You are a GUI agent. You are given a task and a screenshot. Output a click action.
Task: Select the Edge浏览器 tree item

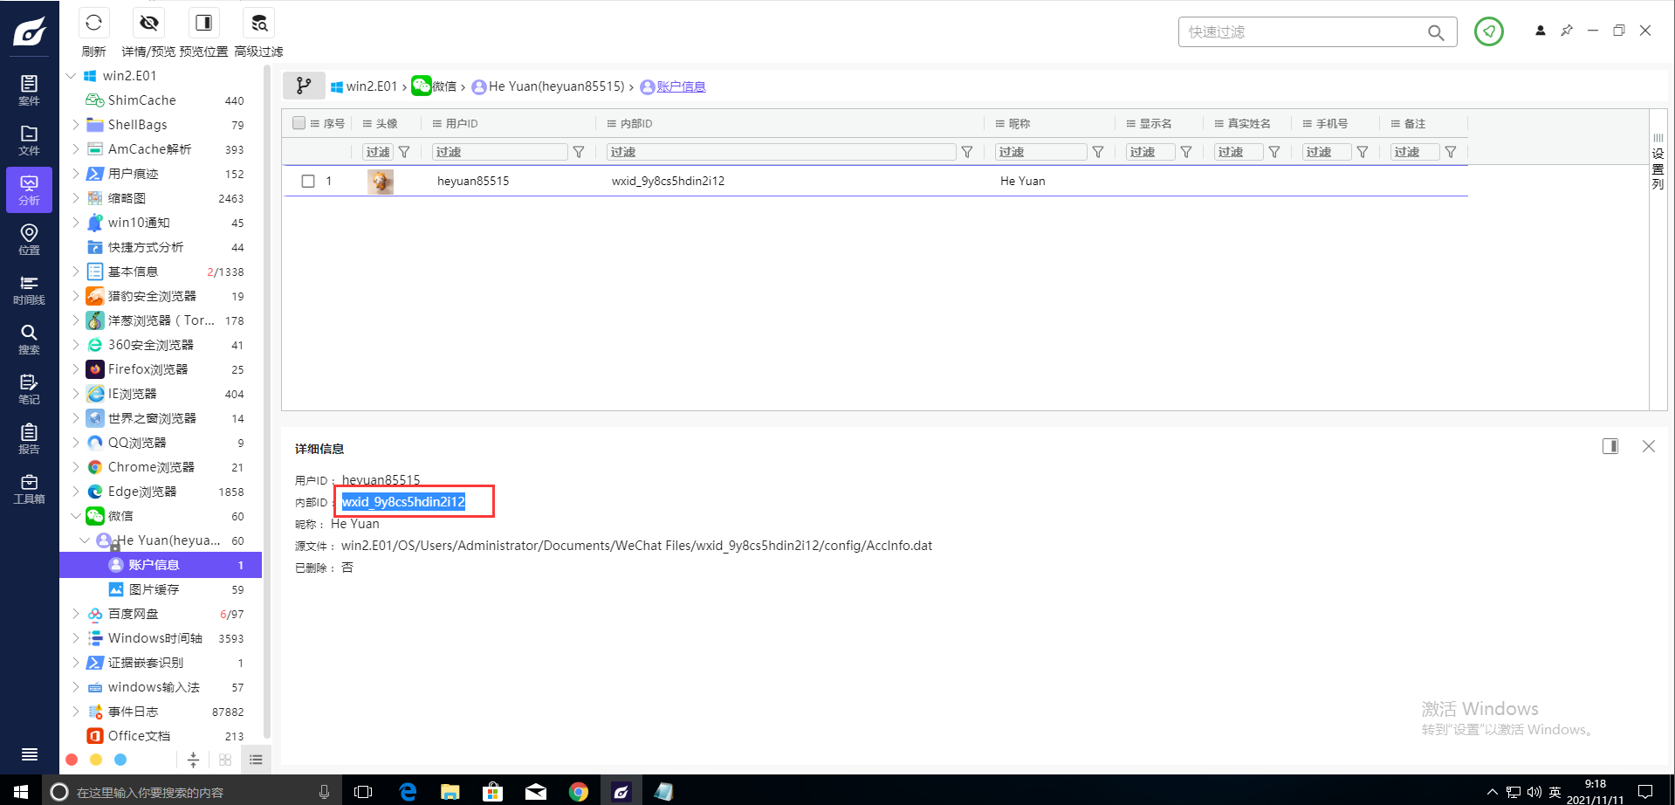click(x=161, y=492)
